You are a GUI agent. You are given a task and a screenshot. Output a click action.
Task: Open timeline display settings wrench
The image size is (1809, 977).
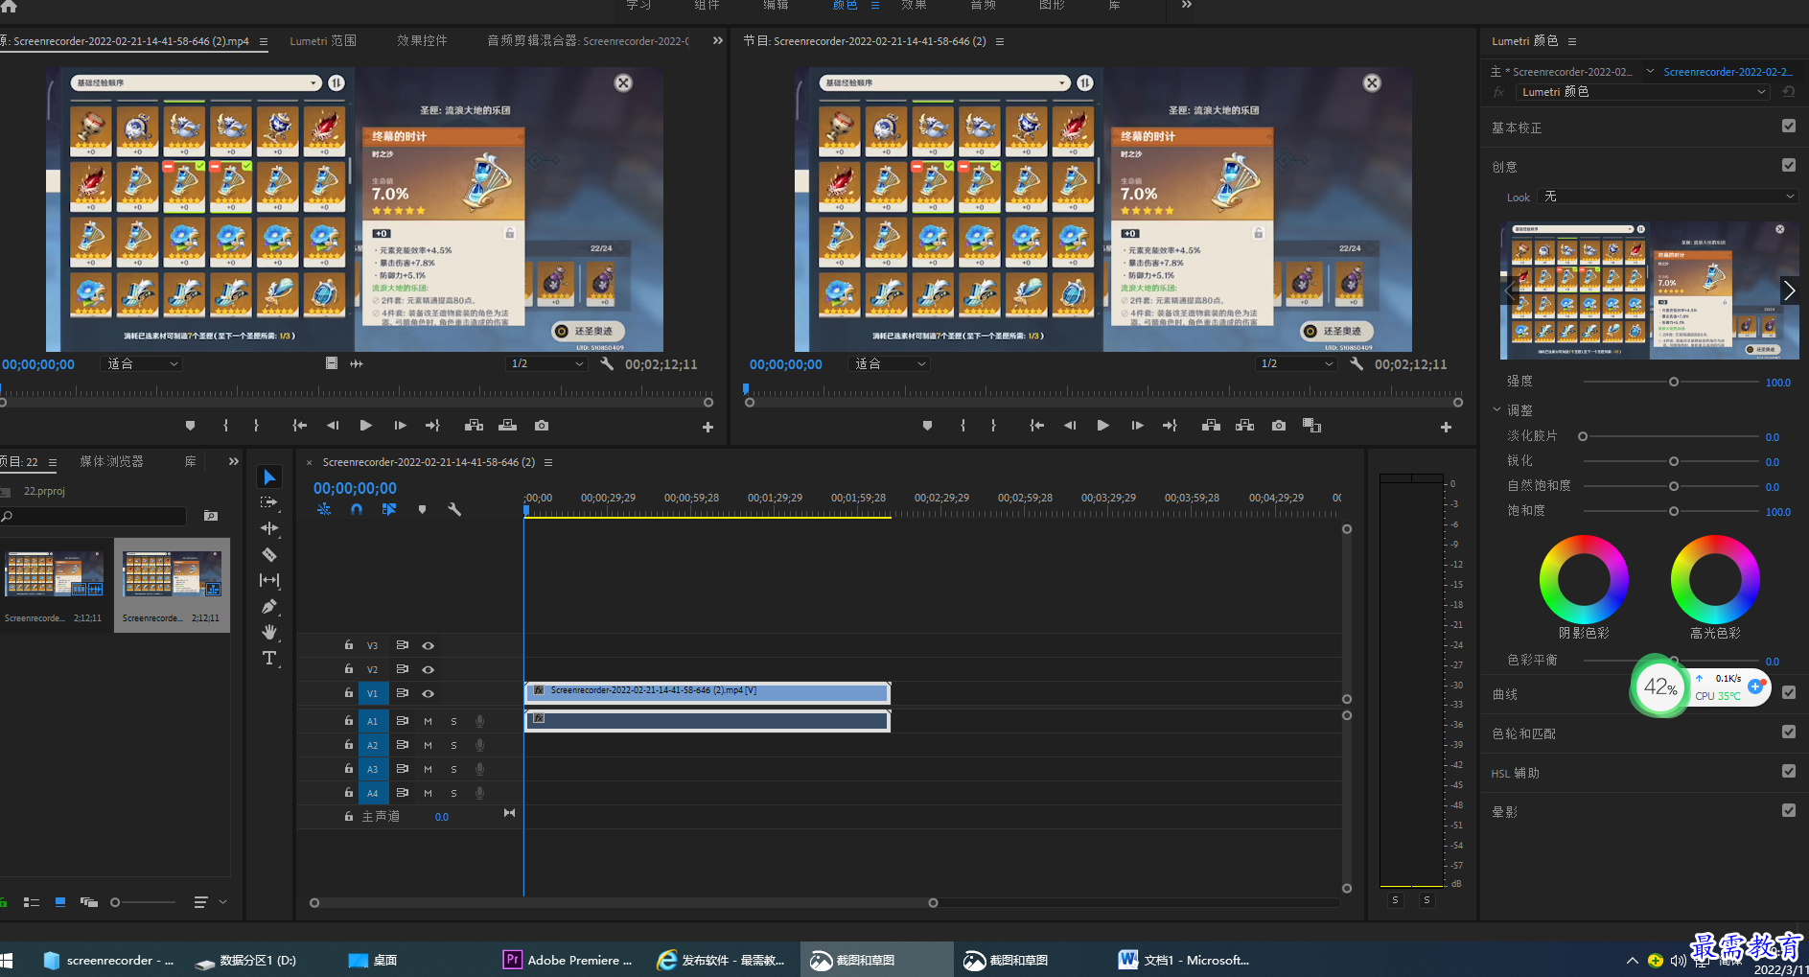(454, 510)
